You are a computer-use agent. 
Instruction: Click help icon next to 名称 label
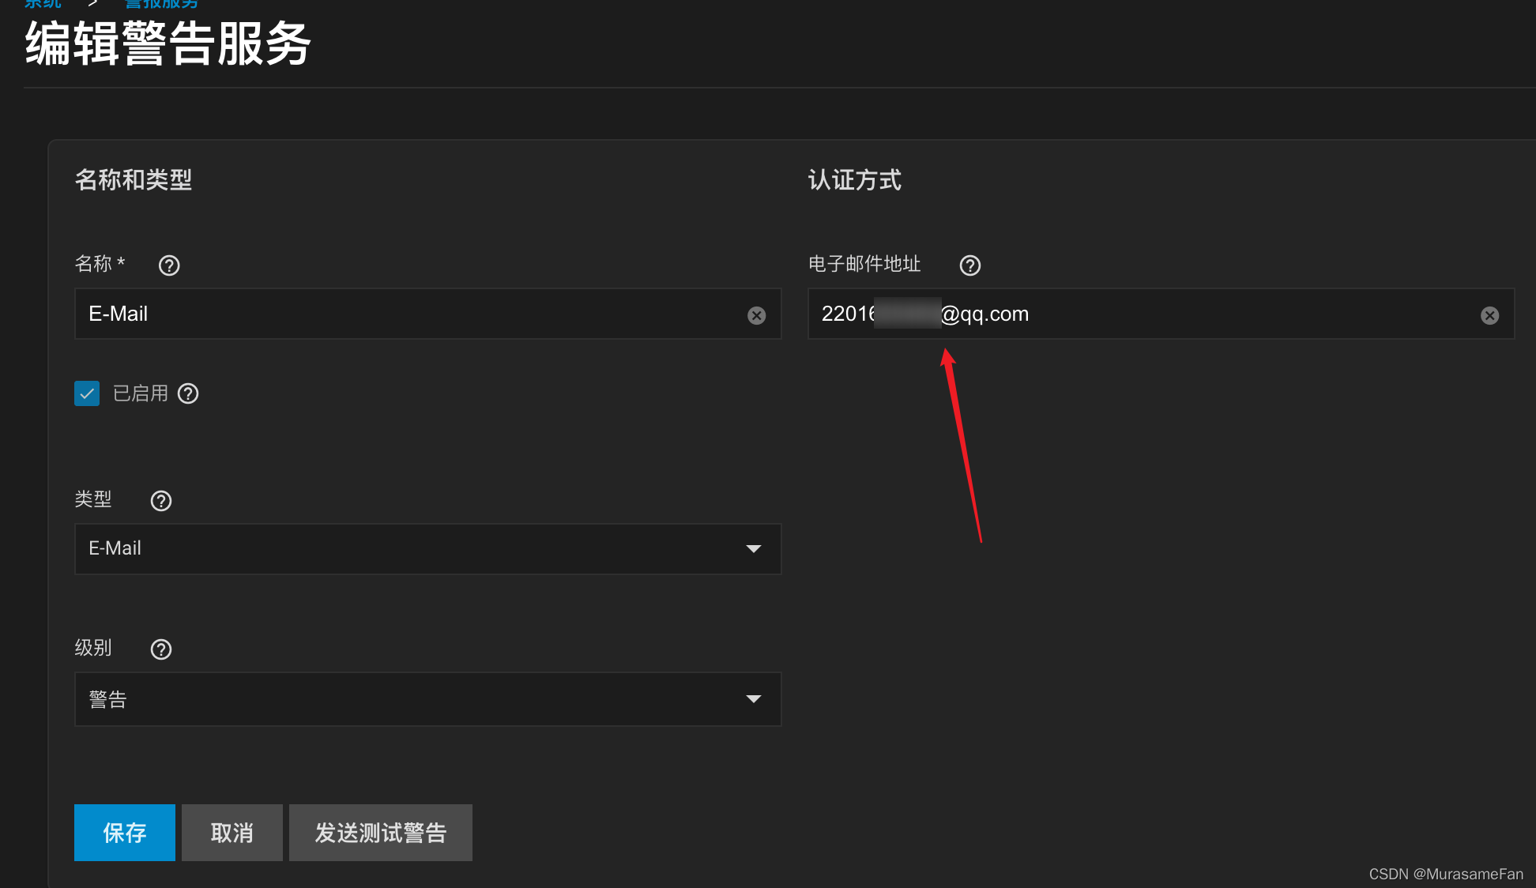pos(169,265)
